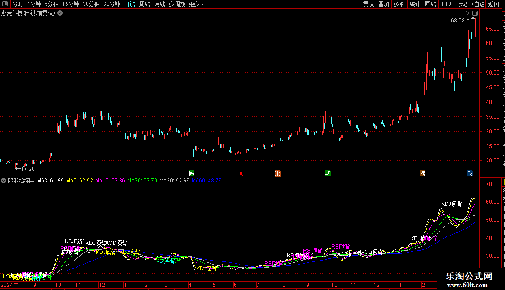The height and width of the screenshot is (290, 505).
Task: Click the 2024年 date axis label
Action: tap(9, 285)
